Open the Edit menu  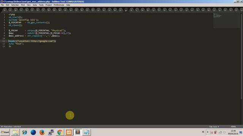pyautogui.click(x=8, y=5)
